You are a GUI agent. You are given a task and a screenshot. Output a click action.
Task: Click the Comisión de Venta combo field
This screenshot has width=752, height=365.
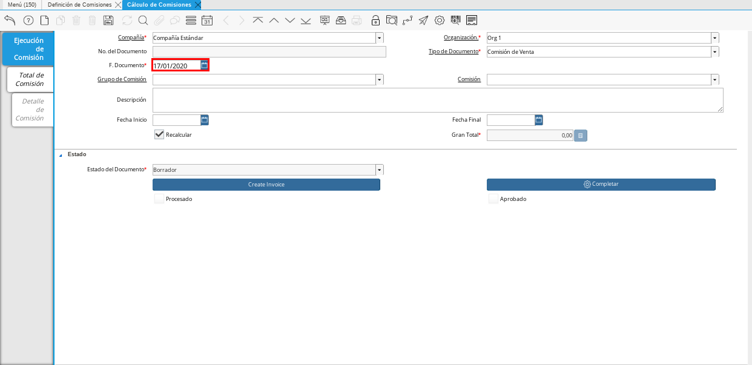[x=599, y=51]
